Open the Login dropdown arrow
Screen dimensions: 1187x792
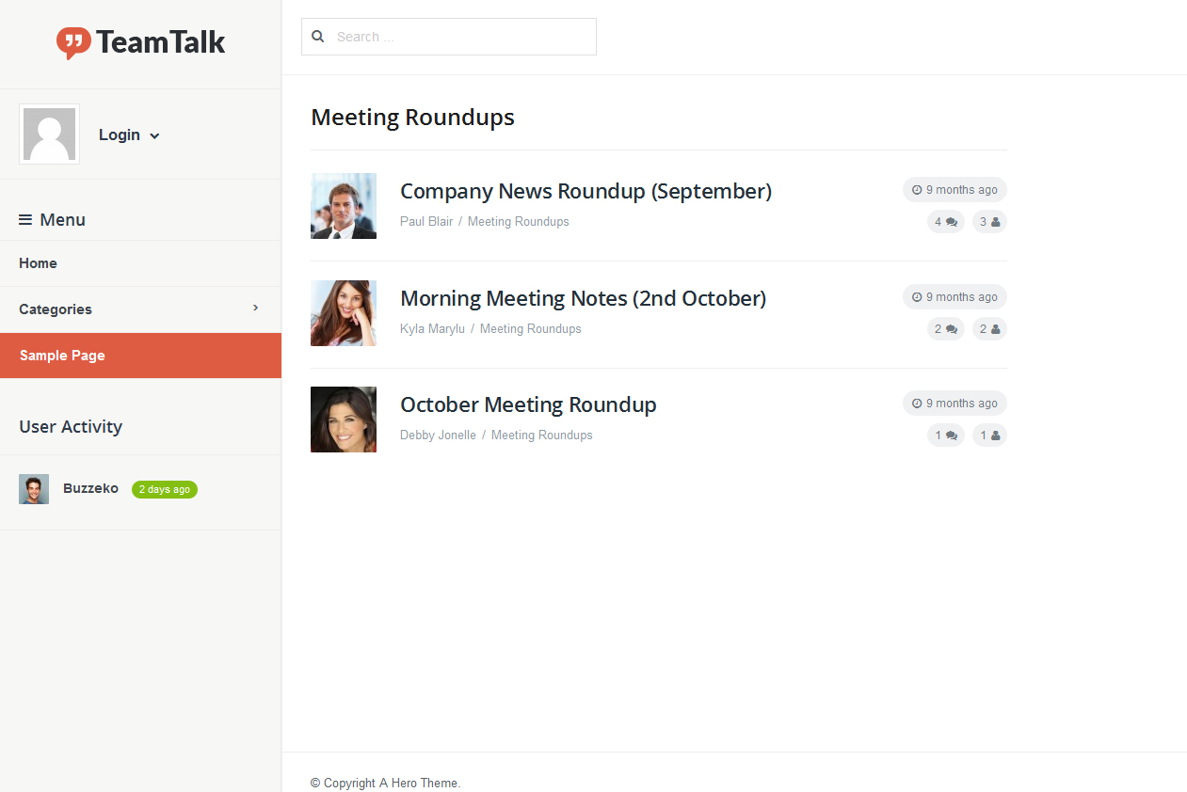coord(154,136)
